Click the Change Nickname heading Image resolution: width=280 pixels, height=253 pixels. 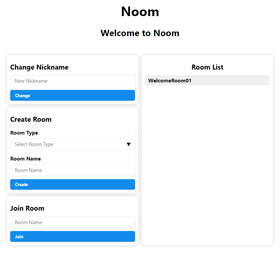[x=39, y=67]
